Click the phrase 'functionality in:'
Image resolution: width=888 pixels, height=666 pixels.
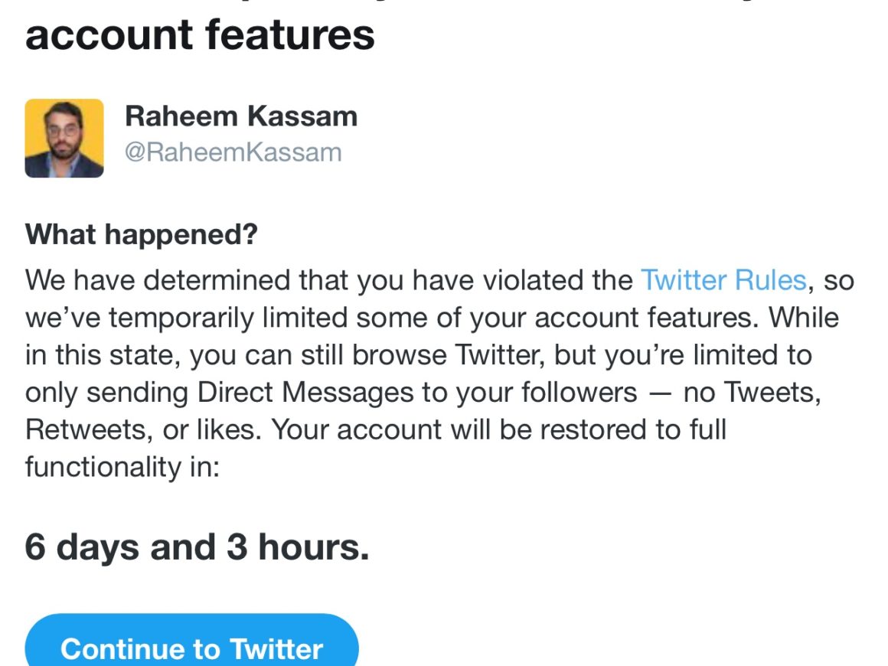point(122,467)
